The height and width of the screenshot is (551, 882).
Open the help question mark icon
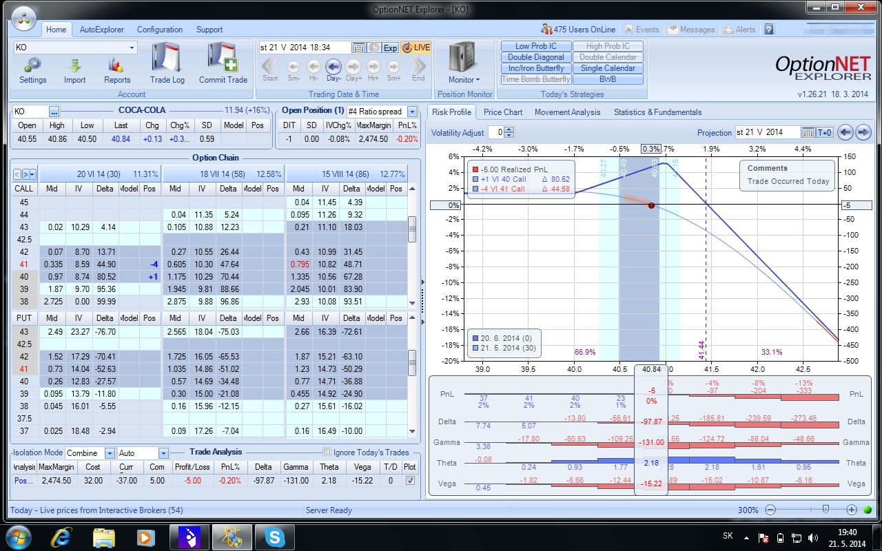pyautogui.click(x=769, y=30)
